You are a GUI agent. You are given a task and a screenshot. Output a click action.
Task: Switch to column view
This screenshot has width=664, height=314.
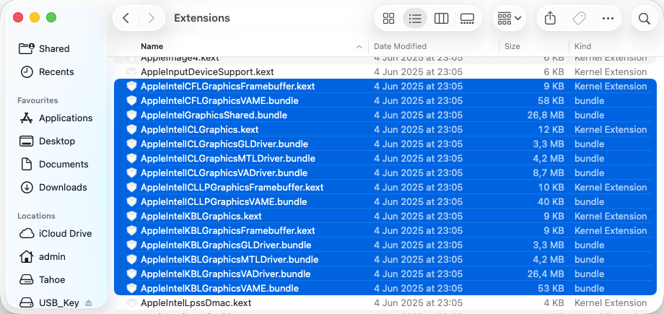click(441, 18)
